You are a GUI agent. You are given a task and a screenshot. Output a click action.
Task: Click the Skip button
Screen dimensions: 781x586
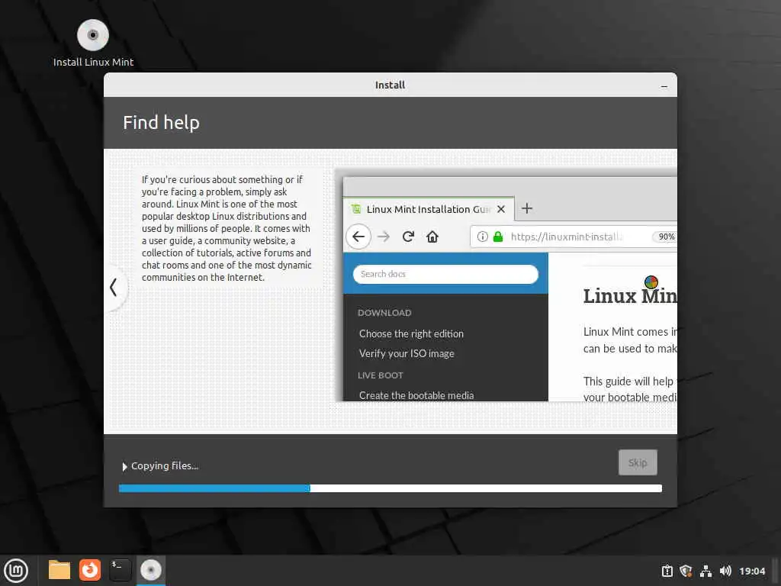[638, 462]
